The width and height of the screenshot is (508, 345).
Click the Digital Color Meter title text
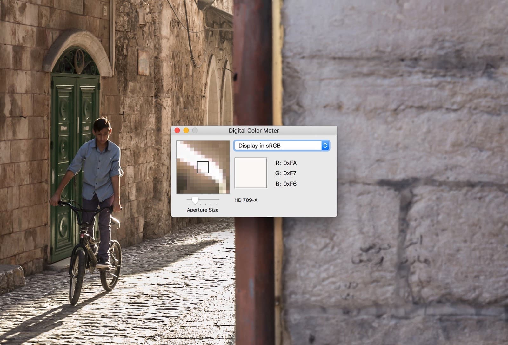(254, 131)
